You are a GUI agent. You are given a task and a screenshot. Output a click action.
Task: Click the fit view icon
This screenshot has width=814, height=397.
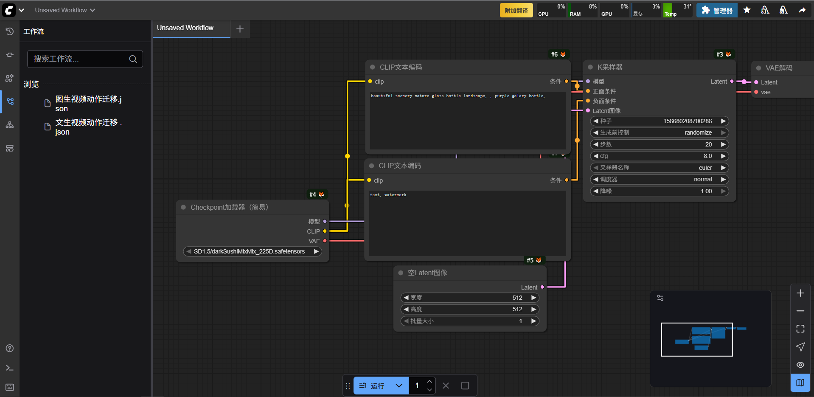(x=800, y=329)
